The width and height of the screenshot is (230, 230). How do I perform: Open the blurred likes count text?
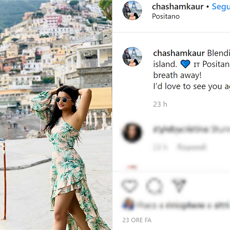click(183, 205)
